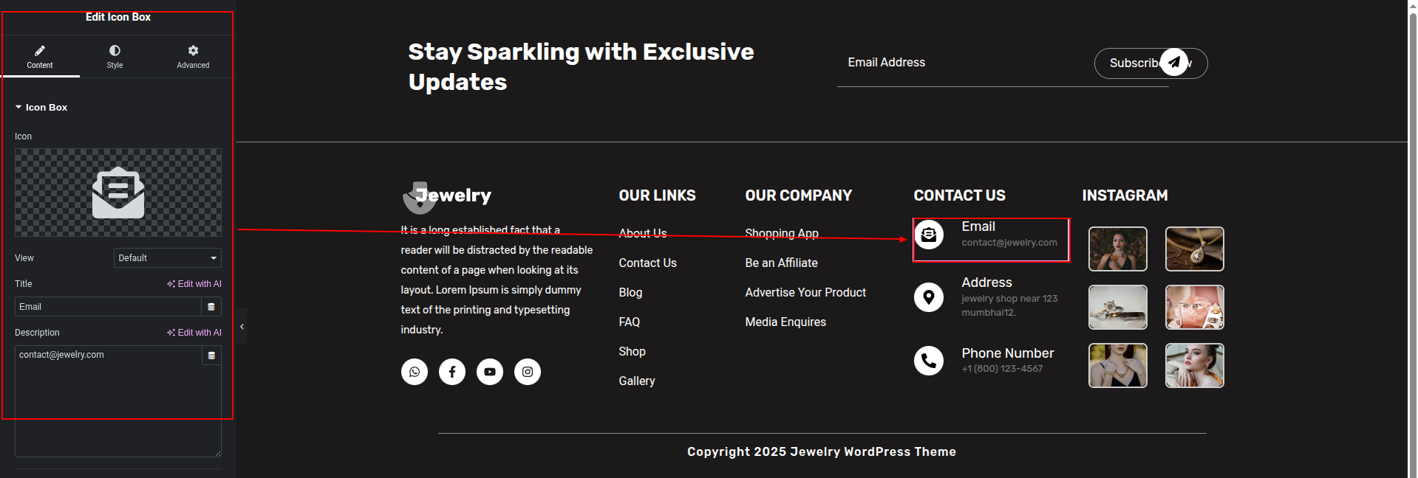
Task: Click the map pin icon beside Address
Action: coord(929,297)
